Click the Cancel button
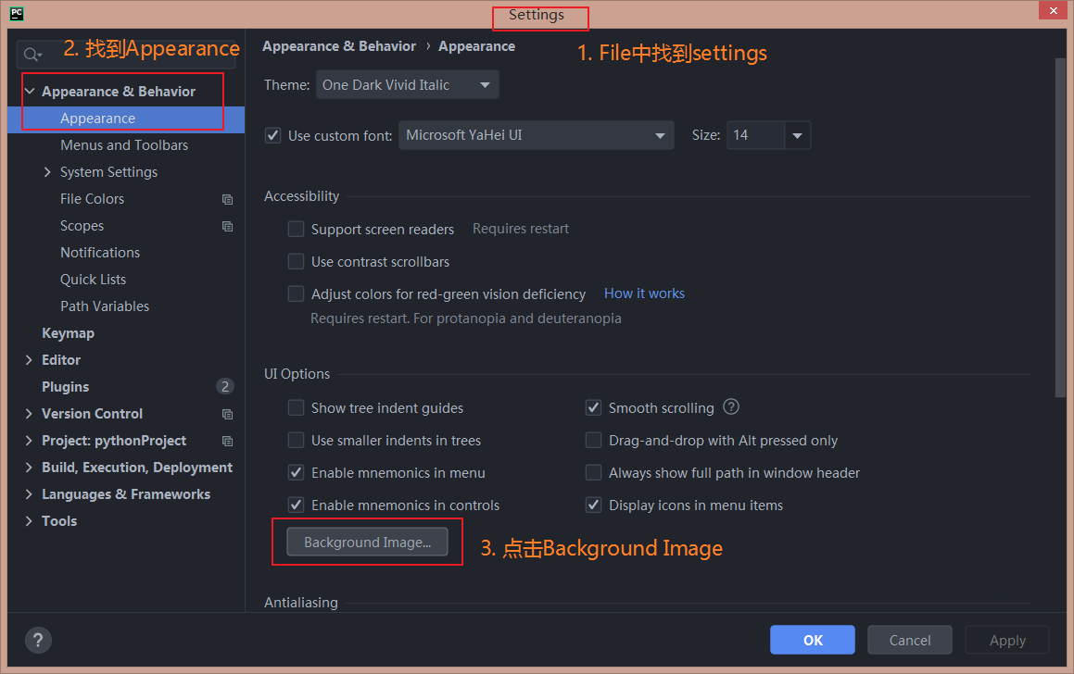This screenshot has height=674, width=1074. (910, 640)
